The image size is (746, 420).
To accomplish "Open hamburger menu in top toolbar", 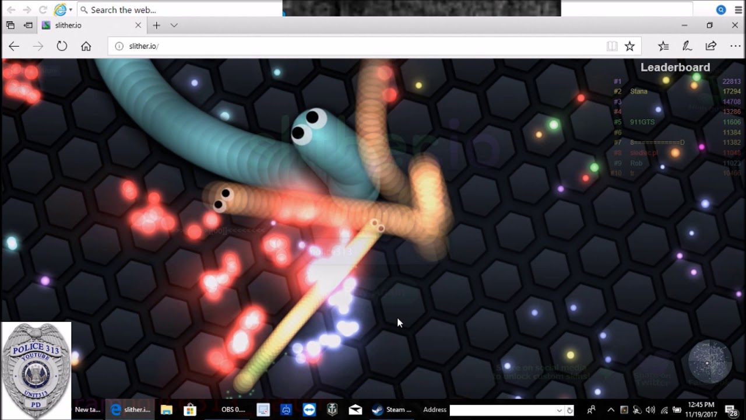I will pos(738,10).
